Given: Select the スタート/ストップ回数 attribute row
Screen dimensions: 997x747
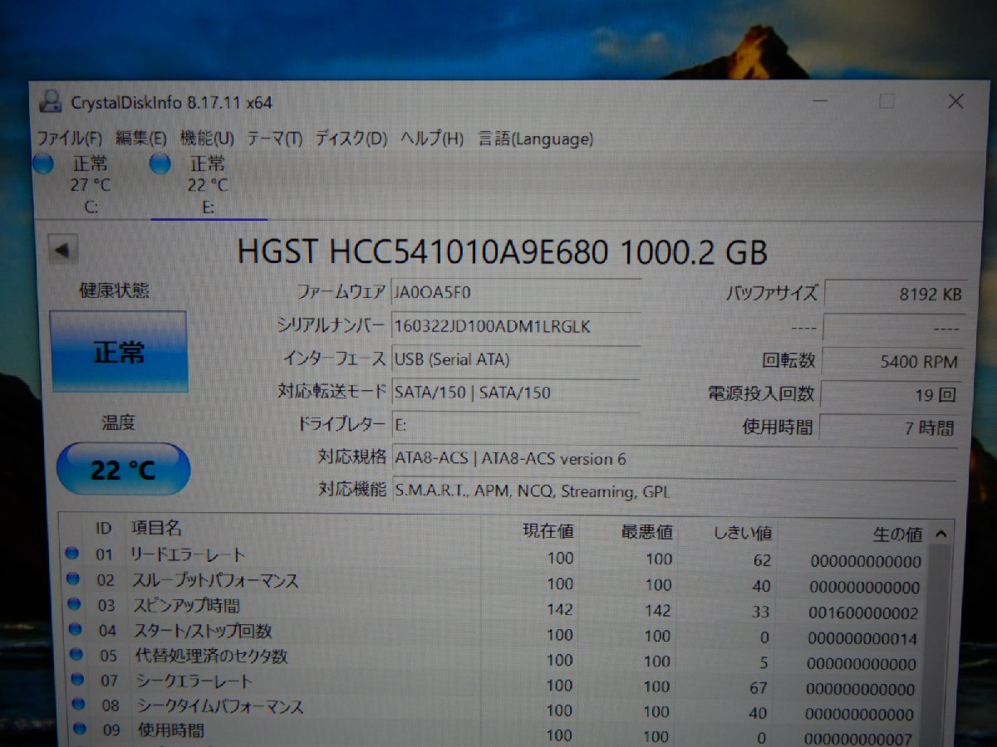Looking at the screenshot, I should point(494,633).
